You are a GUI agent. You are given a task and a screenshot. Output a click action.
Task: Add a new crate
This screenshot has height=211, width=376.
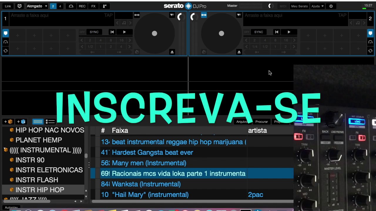8,121
